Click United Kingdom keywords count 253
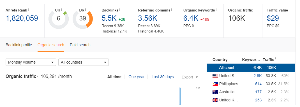 (258, 100)
